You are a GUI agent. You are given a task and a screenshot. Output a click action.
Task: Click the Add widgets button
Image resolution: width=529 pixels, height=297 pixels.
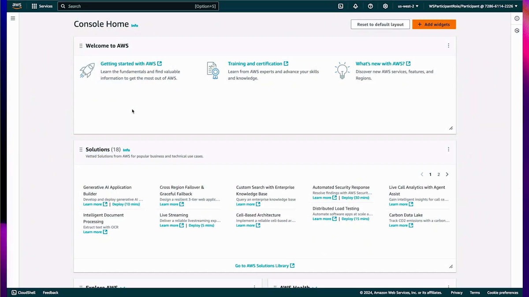tap(434, 25)
